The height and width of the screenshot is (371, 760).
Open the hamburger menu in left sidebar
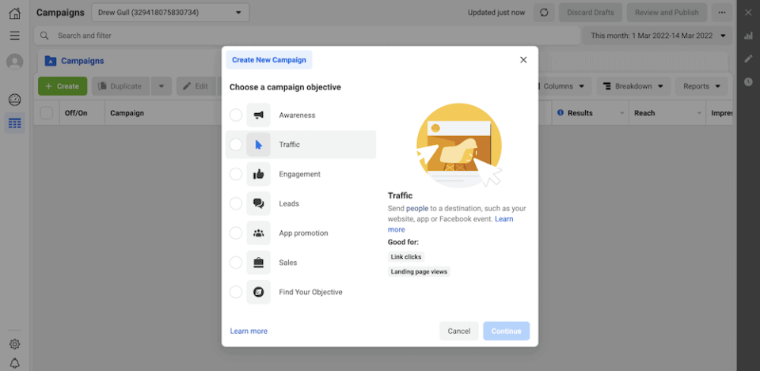14,36
